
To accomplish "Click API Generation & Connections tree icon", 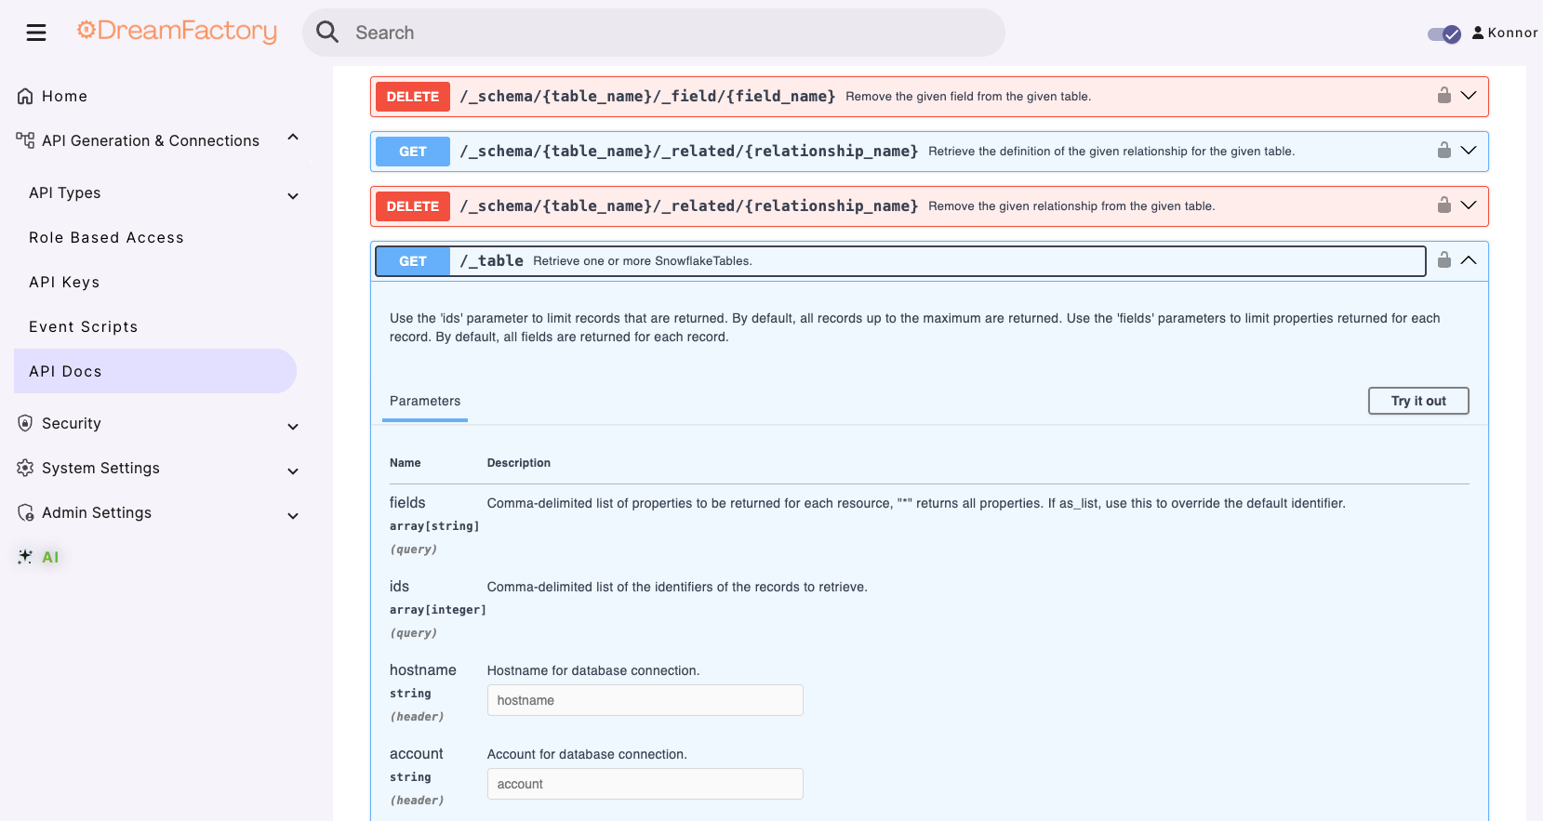I will [25, 140].
